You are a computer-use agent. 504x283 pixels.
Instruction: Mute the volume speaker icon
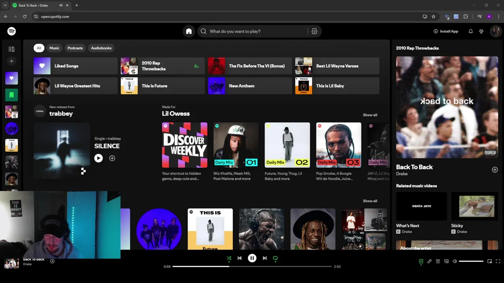tap(455, 261)
